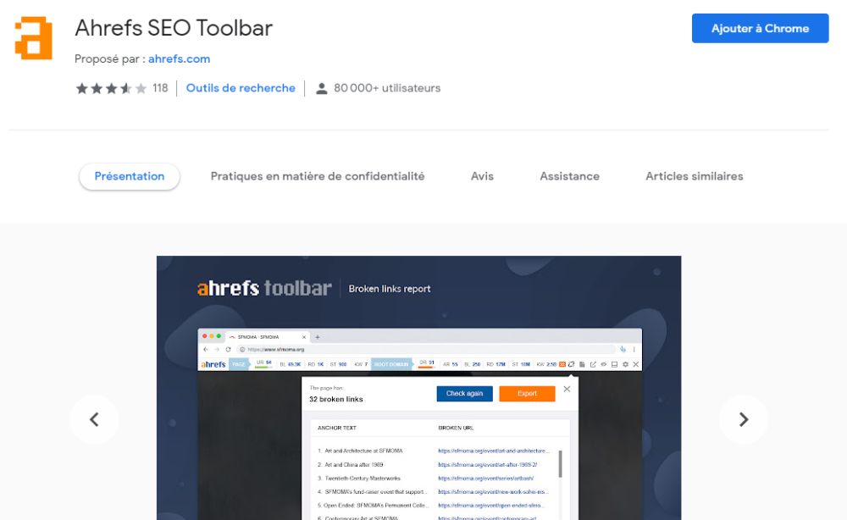Go to Articles similaires tab

click(x=695, y=176)
